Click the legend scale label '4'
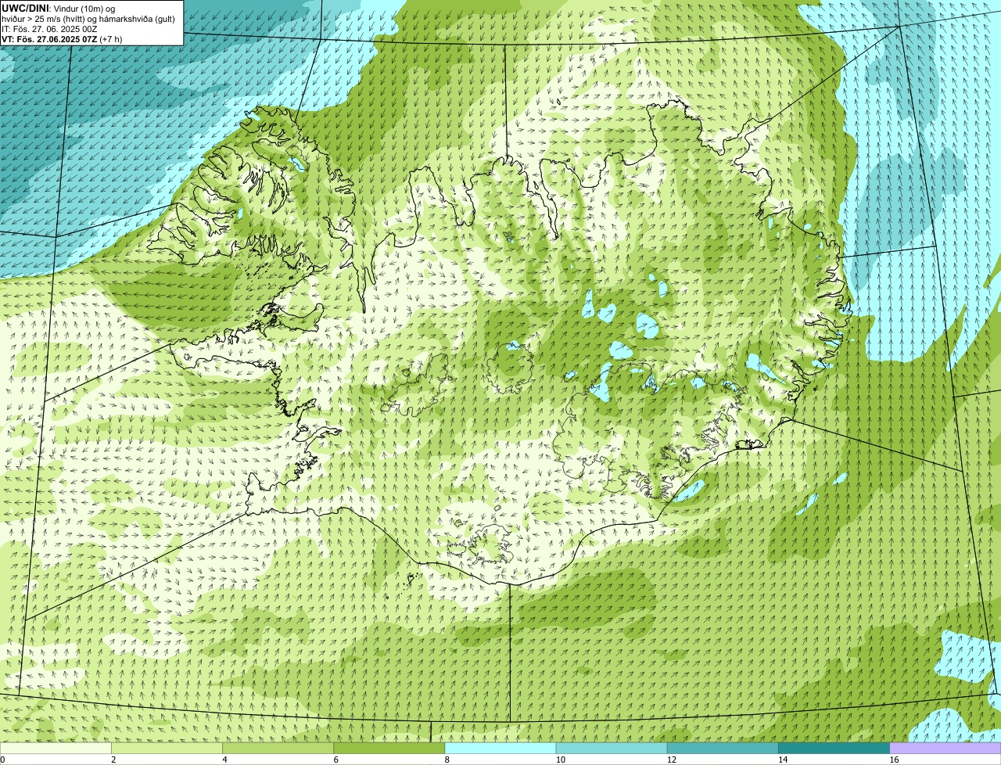The height and width of the screenshot is (765, 1001). (x=224, y=760)
